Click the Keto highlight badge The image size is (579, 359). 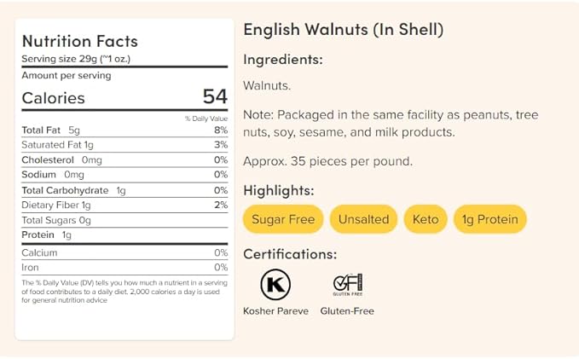click(x=426, y=219)
